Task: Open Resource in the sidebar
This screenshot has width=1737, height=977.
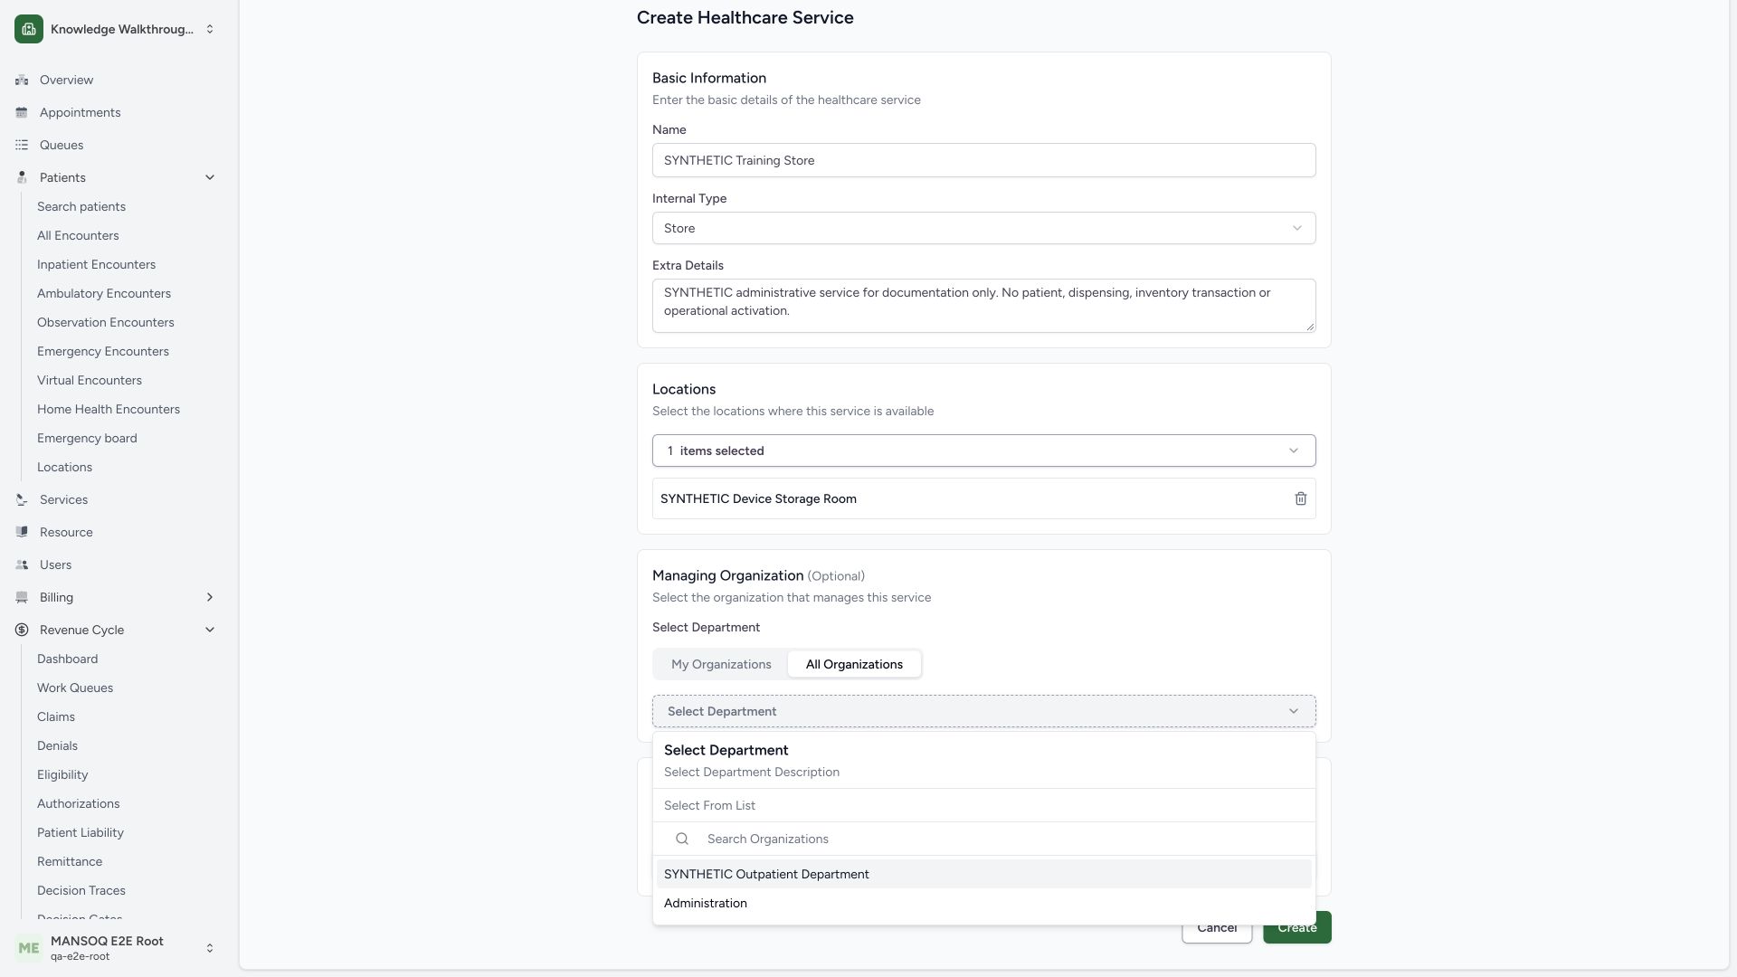Action: point(66,532)
